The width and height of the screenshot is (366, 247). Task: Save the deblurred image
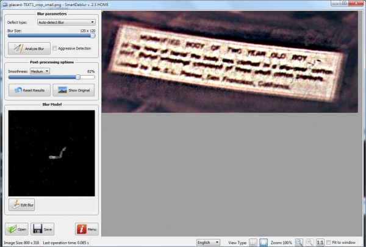pos(43,229)
